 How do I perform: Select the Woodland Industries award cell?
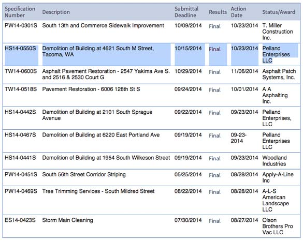tap(275, 161)
